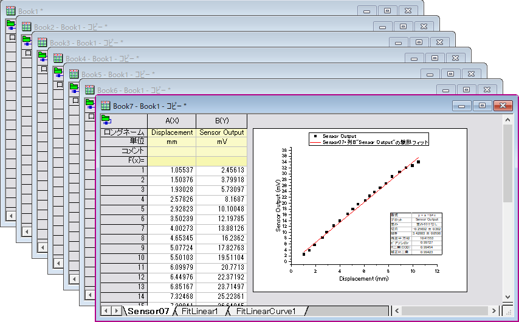
Task: Select cell value 10.10048
Action: pos(222,209)
